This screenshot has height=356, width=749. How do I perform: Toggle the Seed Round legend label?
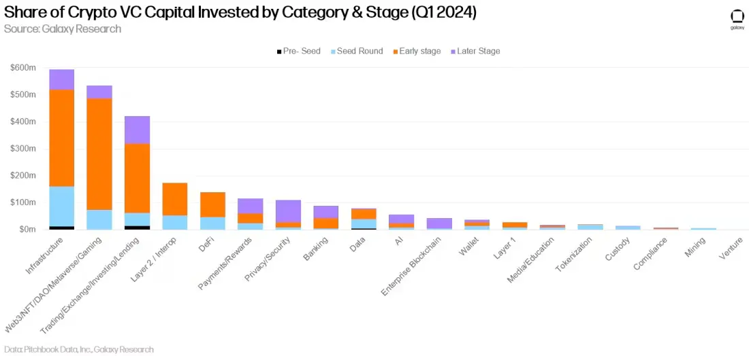(360, 52)
